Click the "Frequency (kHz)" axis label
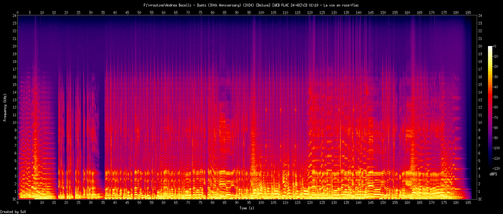 pyautogui.click(x=5, y=107)
